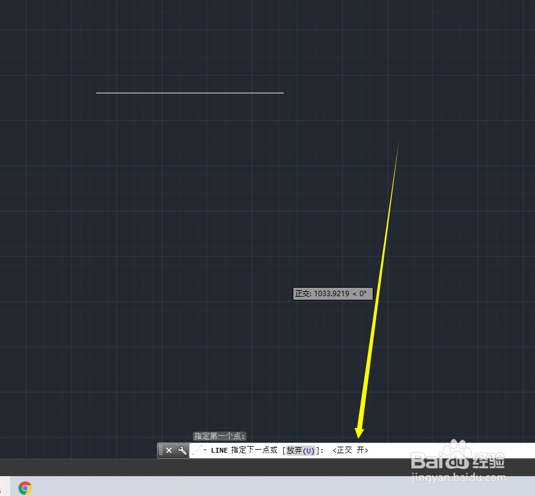Grab the command line drag handle
The width and height of the screenshot is (535, 496).
[x=160, y=450]
